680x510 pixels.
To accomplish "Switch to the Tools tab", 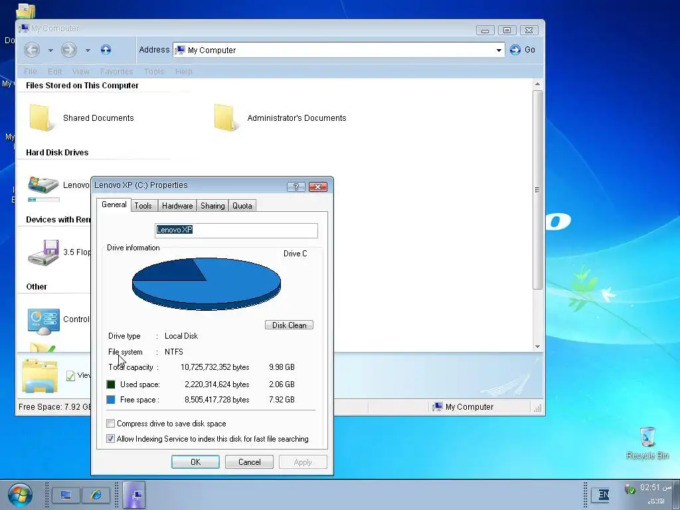I will 143,206.
